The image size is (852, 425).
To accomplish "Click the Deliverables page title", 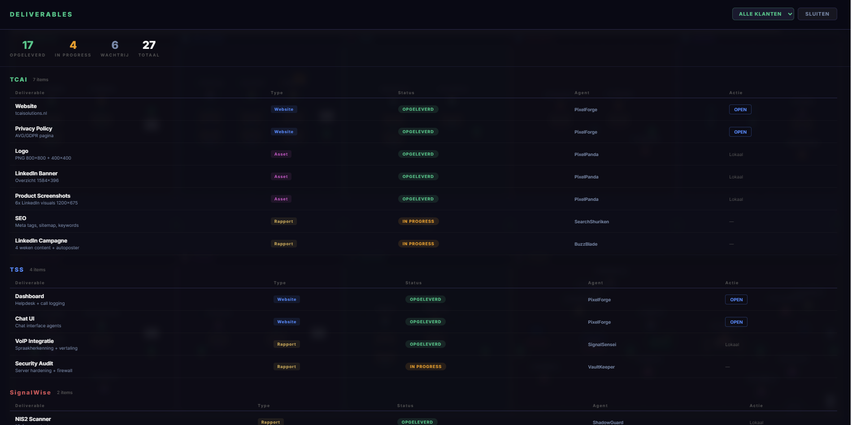I will point(41,14).
